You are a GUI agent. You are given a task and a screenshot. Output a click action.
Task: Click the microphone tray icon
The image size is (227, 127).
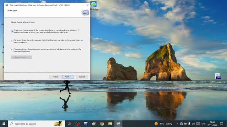coord(189,124)
